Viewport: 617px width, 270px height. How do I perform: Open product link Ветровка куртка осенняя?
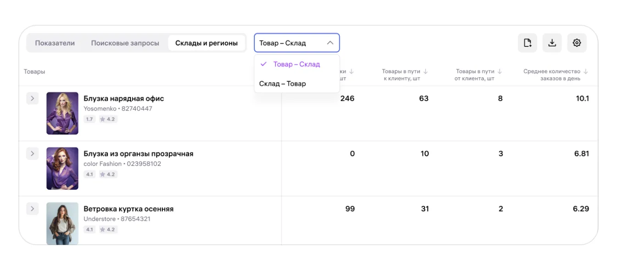click(x=129, y=209)
